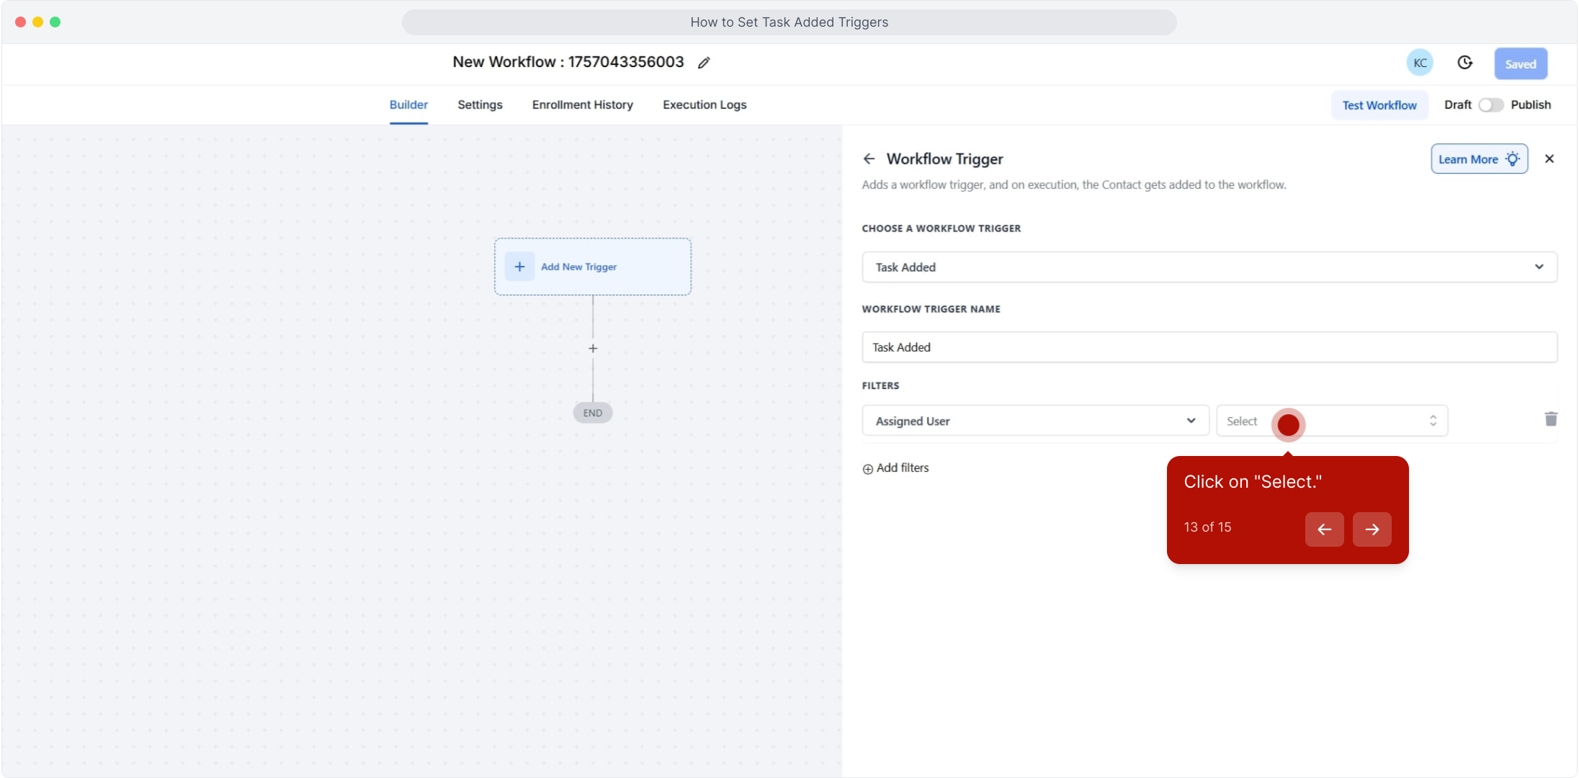Click the Add filters link
The width and height of the screenshot is (1579, 778).
click(x=895, y=468)
